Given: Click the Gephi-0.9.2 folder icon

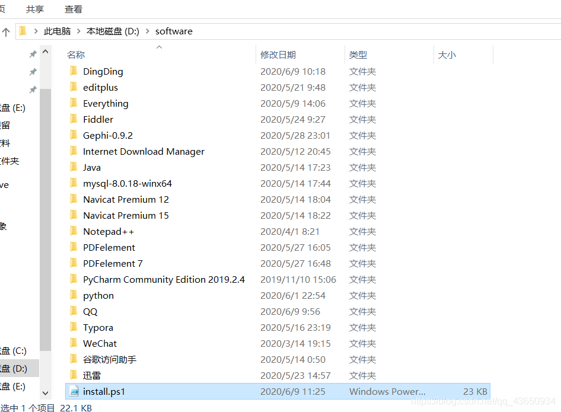Looking at the screenshot, I should click(x=74, y=135).
